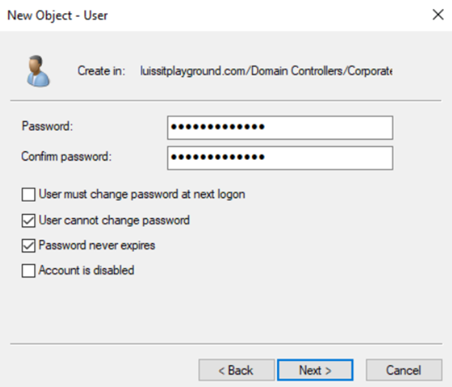Focus the Password input field
Screen dimensions: 452x387
click(x=280, y=127)
